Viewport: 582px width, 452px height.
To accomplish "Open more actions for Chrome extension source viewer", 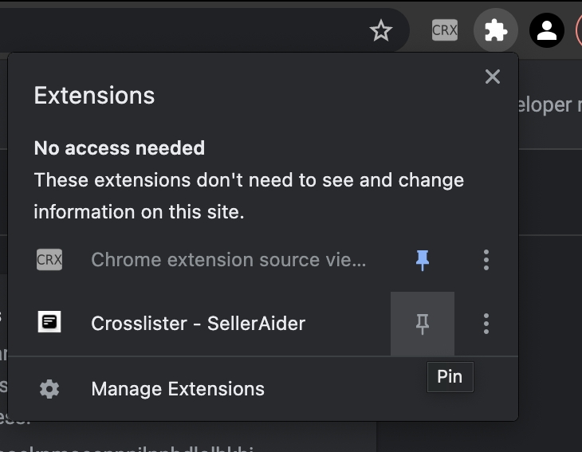I will pyautogui.click(x=486, y=260).
